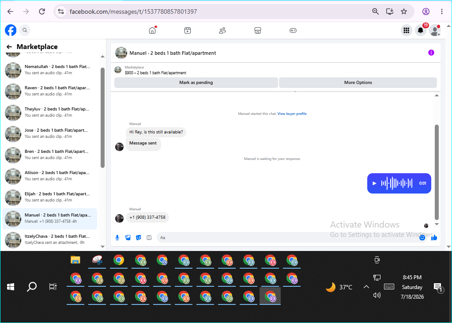Open the View buyer profile link
452x323 pixels.
(x=292, y=114)
